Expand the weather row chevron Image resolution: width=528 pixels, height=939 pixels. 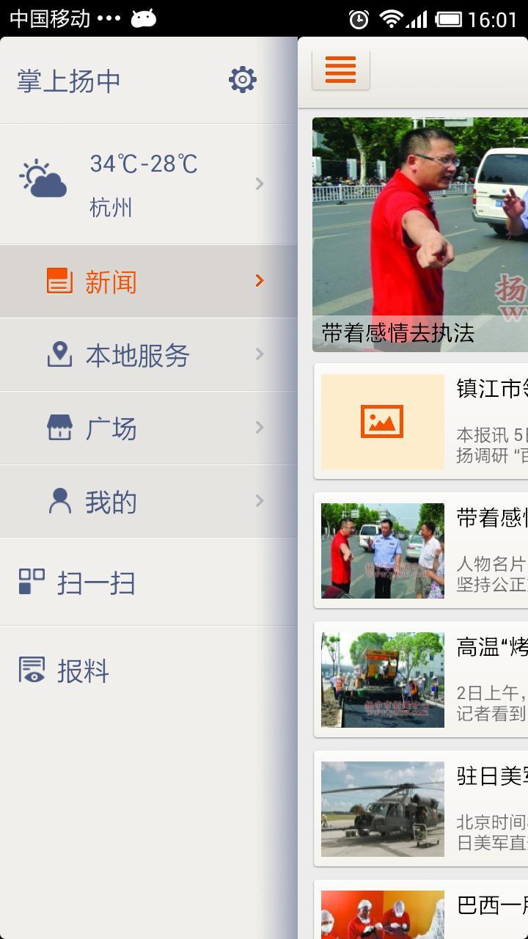260,183
